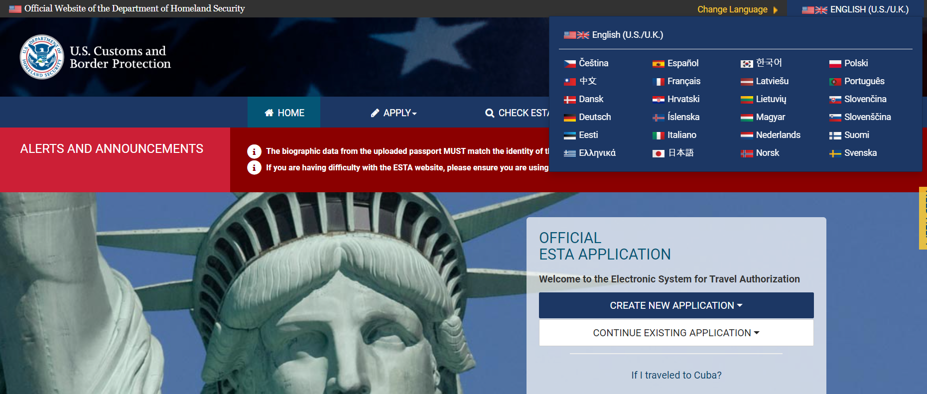Click the yellow side tab at right edge

click(923, 218)
